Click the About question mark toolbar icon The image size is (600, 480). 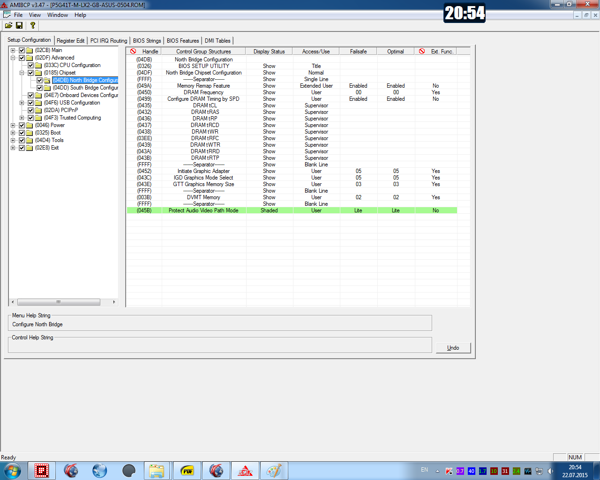32,25
